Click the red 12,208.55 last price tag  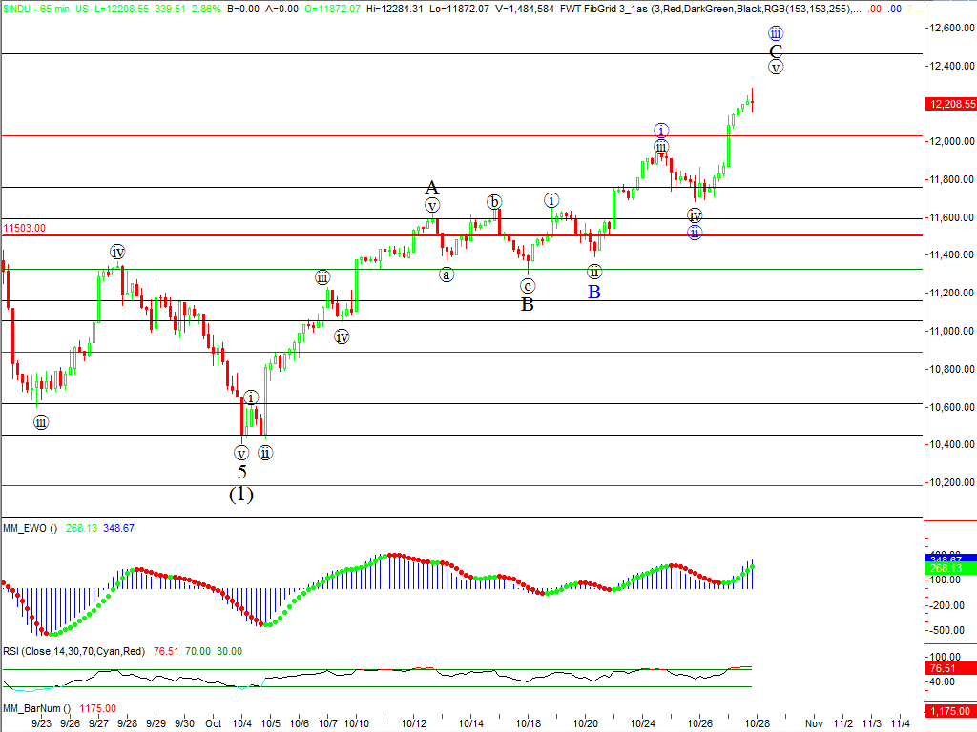coord(950,104)
